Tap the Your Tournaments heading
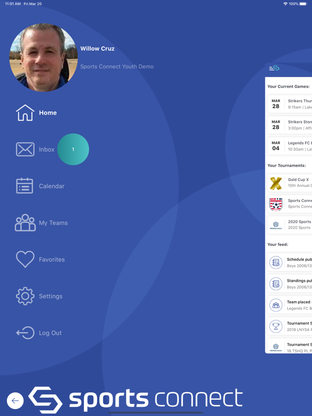Screen dimensions: 312x416 tap(287, 166)
